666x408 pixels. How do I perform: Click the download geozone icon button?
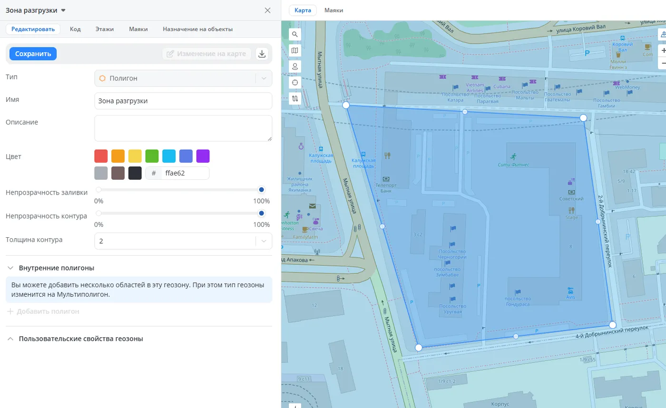(x=262, y=54)
